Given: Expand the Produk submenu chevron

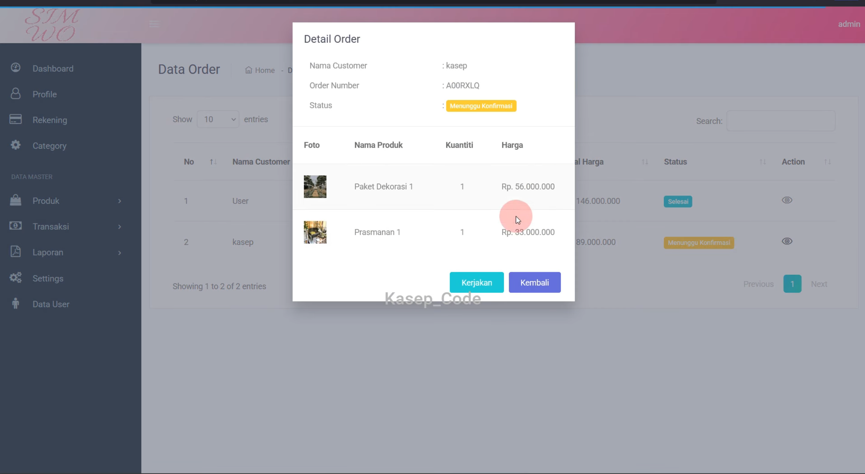Looking at the screenshot, I should pyautogui.click(x=119, y=201).
